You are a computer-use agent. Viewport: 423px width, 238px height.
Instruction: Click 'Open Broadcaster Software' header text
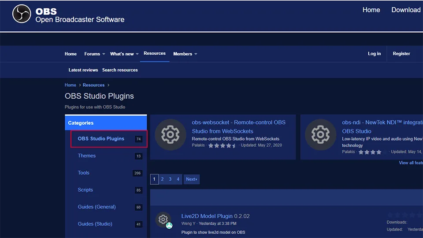[x=80, y=20]
